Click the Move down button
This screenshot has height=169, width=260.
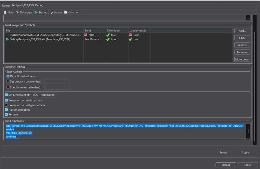click(242, 59)
